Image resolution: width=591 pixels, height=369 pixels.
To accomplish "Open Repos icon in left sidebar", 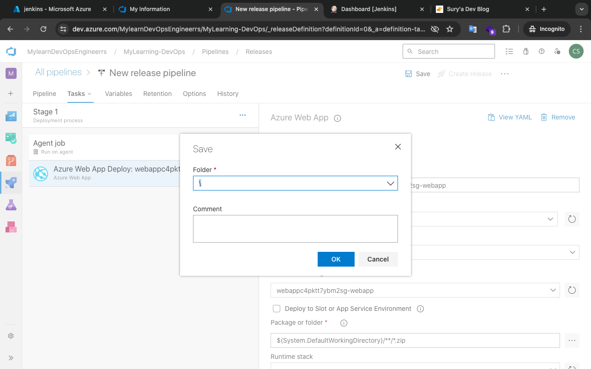I will coord(11,161).
